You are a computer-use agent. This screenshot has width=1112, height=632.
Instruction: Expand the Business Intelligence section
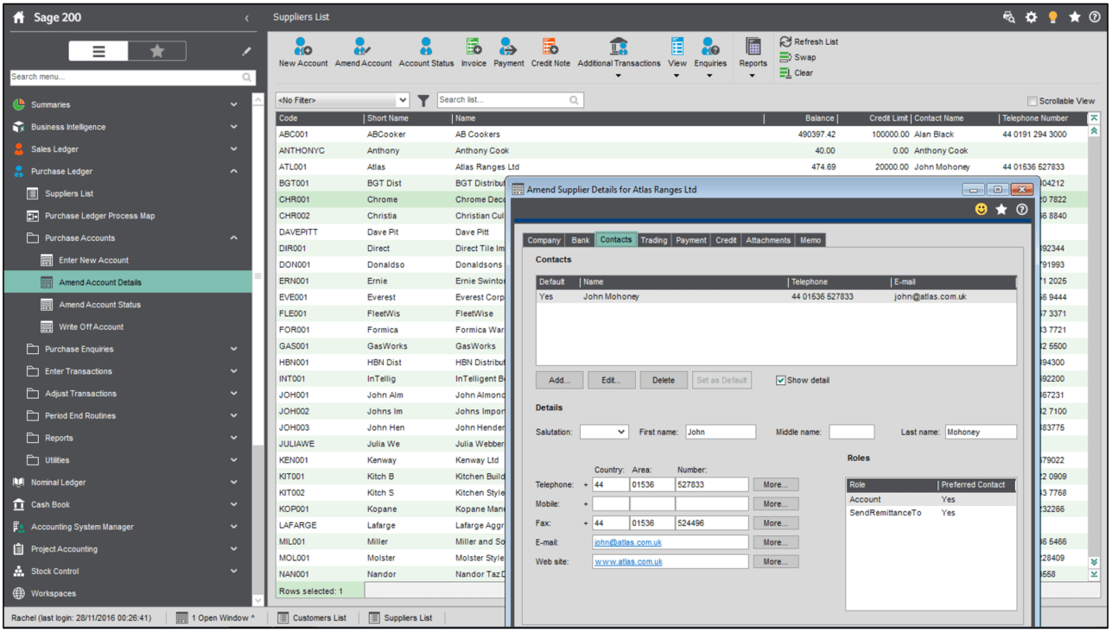pos(234,127)
